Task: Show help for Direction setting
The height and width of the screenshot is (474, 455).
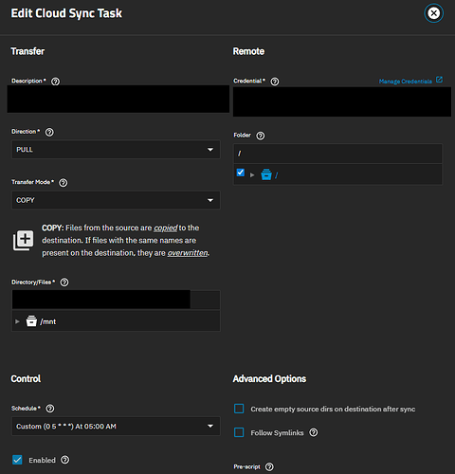Action: [49, 132]
